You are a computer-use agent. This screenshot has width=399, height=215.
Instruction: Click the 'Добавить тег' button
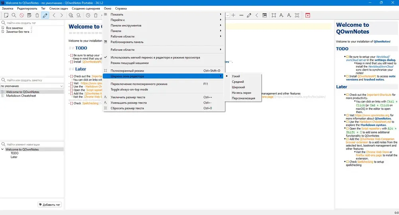[49, 205]
